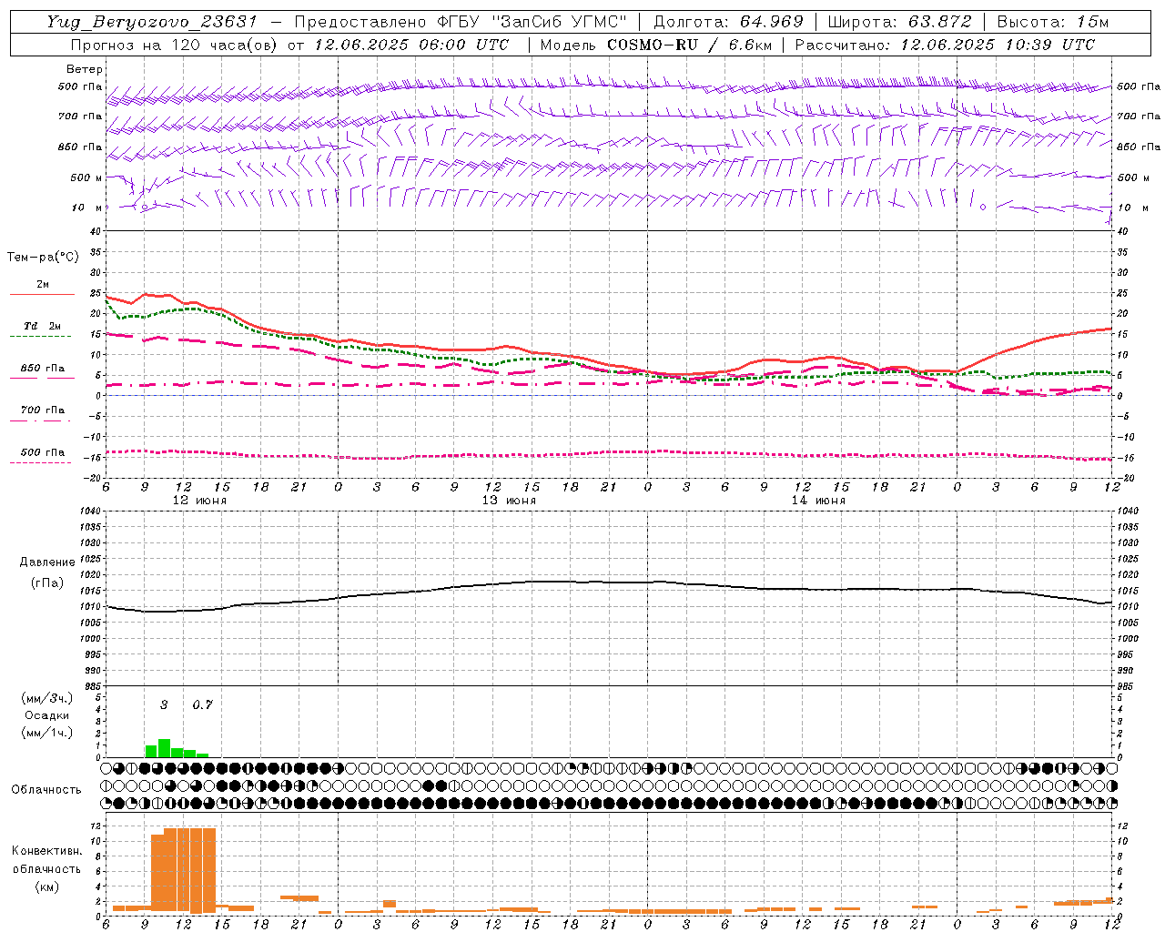The height and width of the screenshot is (932, 1165).
Task: Click the 2м legend entry under Тем-ра
Action: click(43, 284)
